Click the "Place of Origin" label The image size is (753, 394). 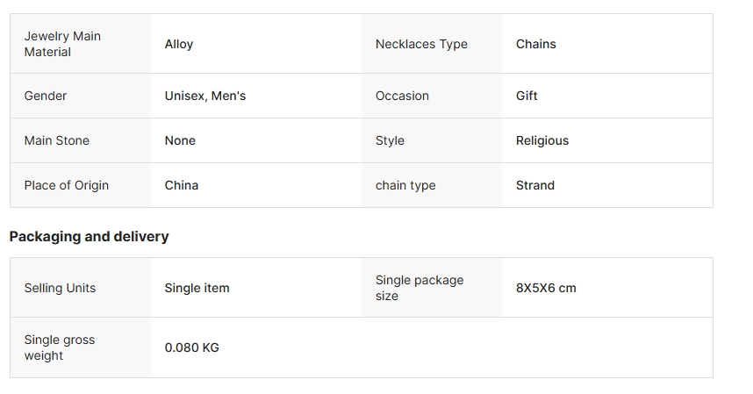coord(67,185)
